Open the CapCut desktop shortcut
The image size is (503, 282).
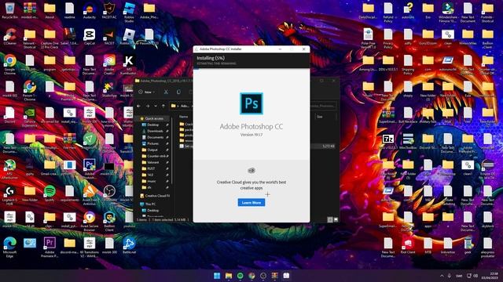[x=89, y=37]
